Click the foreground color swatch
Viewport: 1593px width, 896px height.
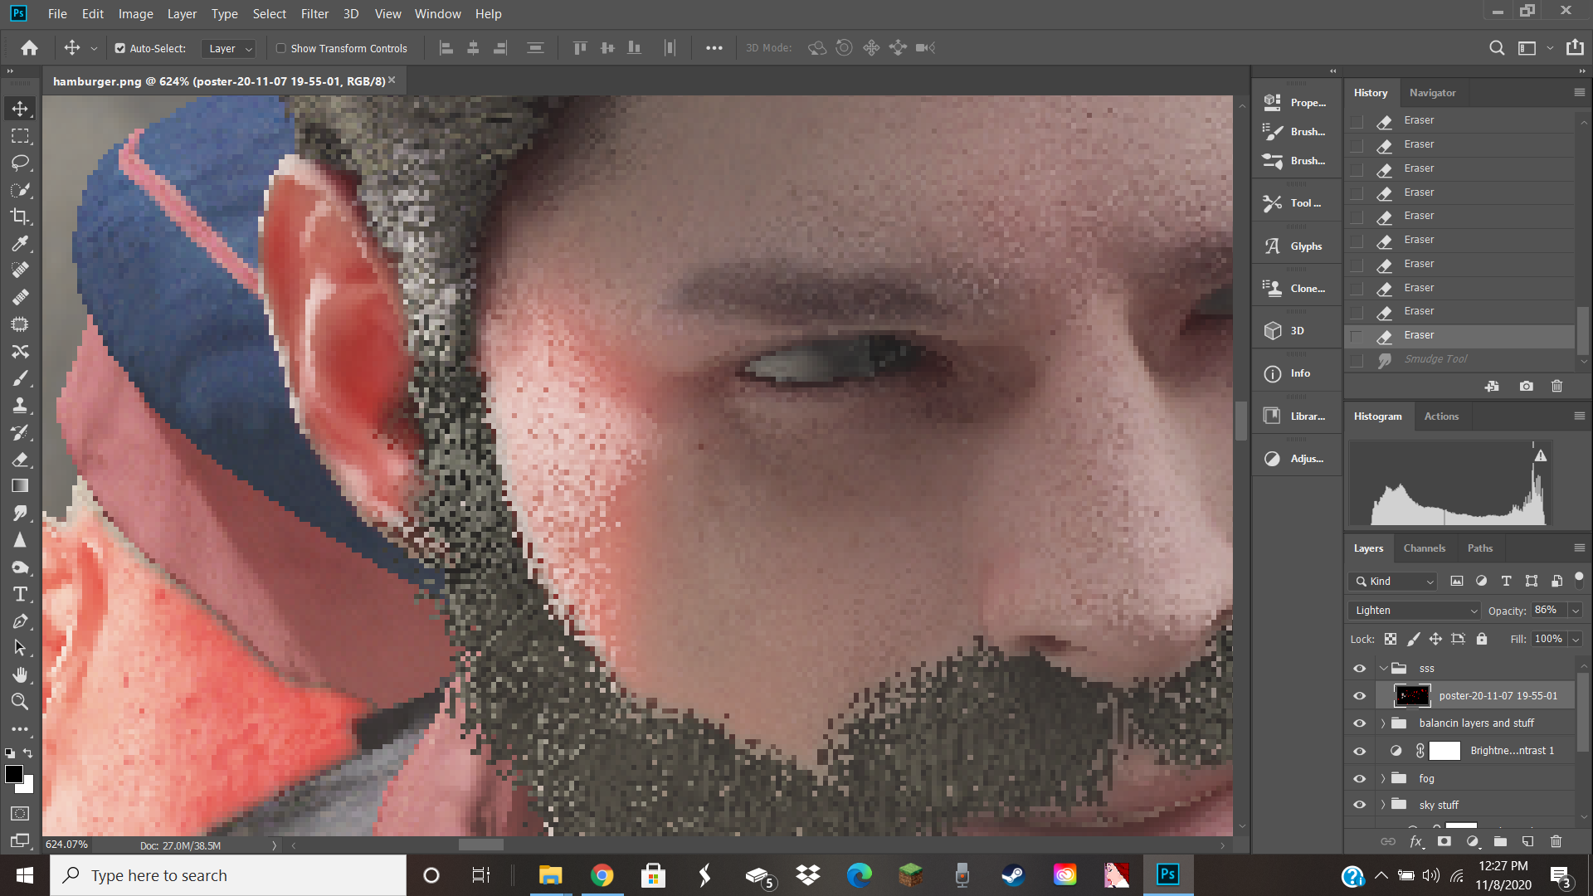point(13,774)
